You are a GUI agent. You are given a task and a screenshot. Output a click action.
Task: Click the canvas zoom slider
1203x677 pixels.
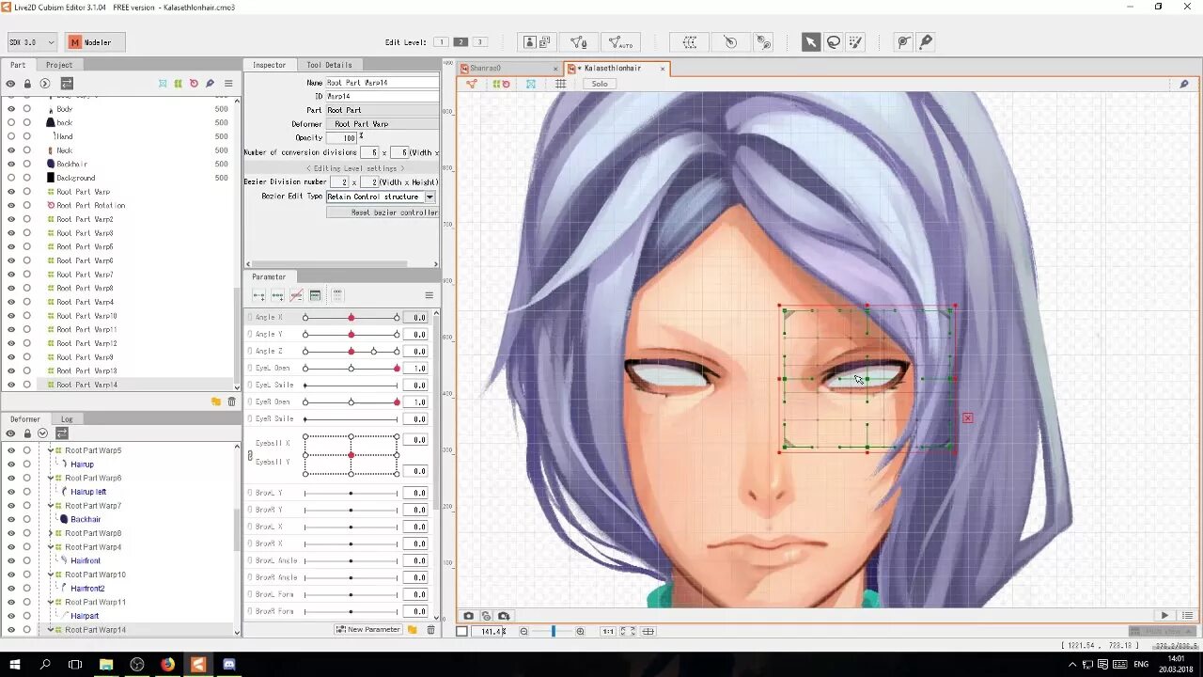[553, 631]
